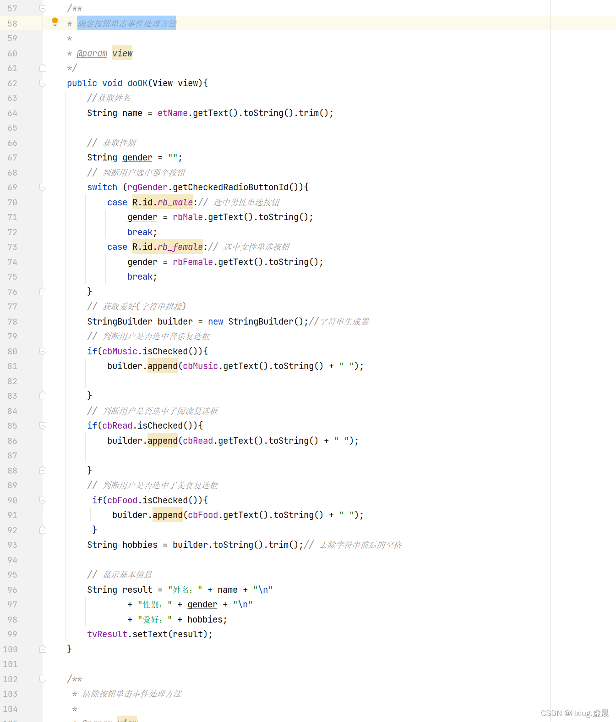Click the fold end marker at line 100
The height and width of the screenshot is (722, 616).
pyautogui.click(x=43, y=649)
